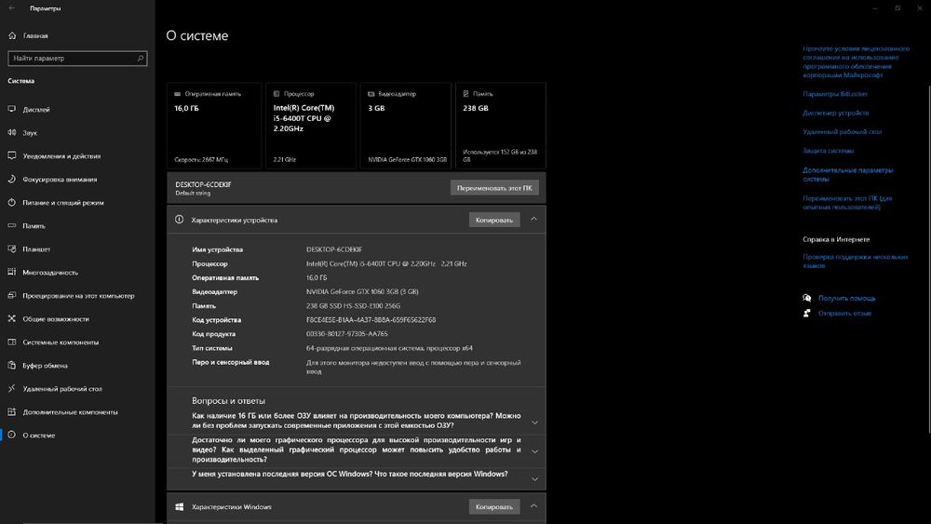Open Звук sound icon in sidebar
Viewport: 931px width, 524px height.
click(x=12, y=132)
